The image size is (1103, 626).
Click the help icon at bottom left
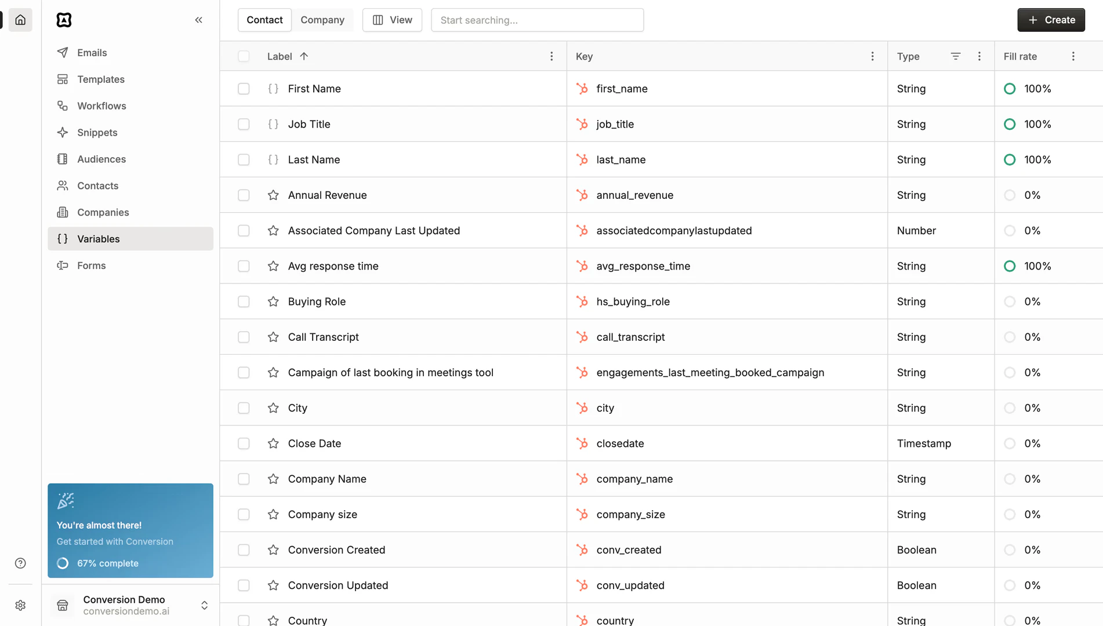20,563
